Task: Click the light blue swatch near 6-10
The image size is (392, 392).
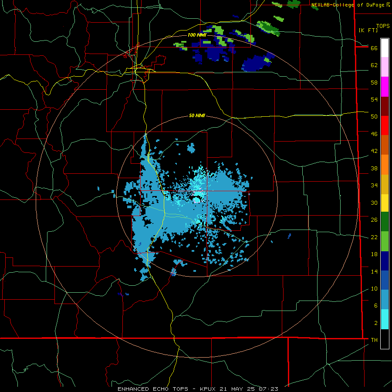Action: click(385, 300)
